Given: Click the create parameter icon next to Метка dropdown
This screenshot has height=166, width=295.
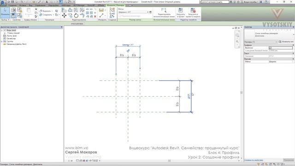Looking at the screenshot, I should point(151,12).
